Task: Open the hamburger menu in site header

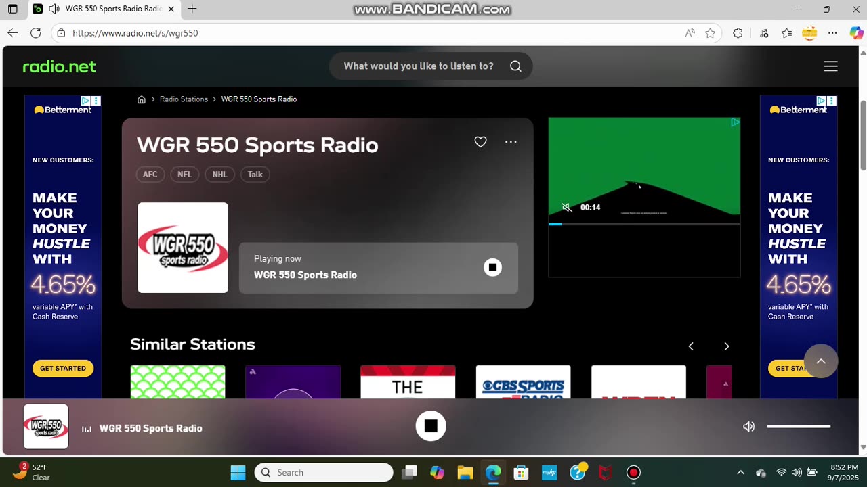Action: [x=830, y=66]
